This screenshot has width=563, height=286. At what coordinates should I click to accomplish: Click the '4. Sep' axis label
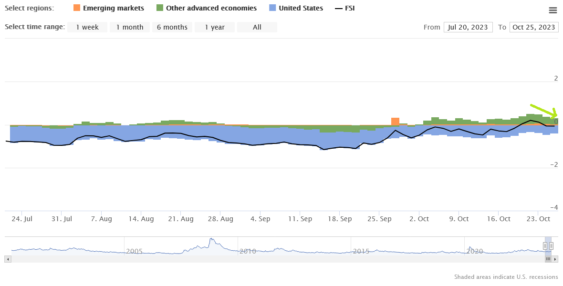pyautogui.click(x=260, y=219)
